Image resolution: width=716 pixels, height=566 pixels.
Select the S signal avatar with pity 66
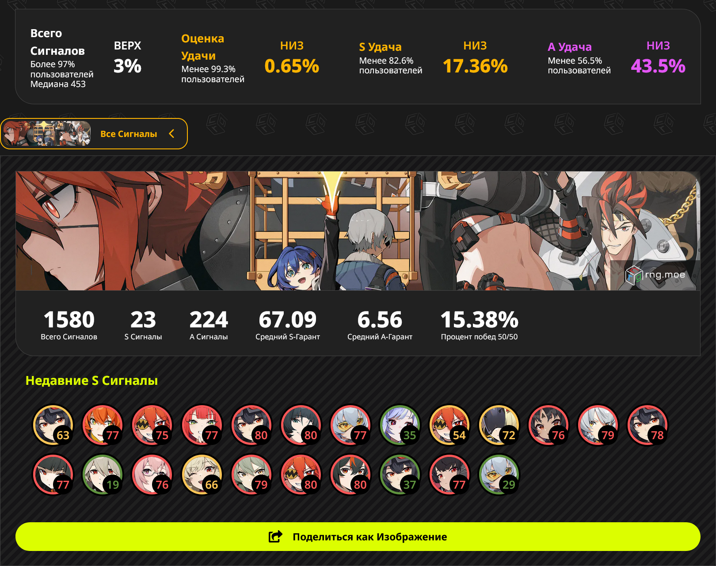(x=202, y=475)
